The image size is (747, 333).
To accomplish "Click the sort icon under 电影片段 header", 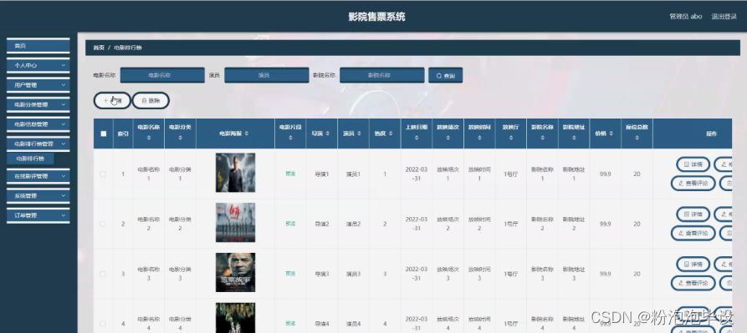I will pyautogui.click(x=290, y=138).
